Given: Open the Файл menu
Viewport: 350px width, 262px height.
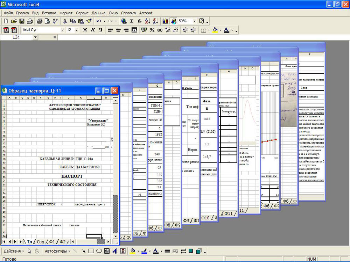Looking at the screenshot, I should [8, 13].
